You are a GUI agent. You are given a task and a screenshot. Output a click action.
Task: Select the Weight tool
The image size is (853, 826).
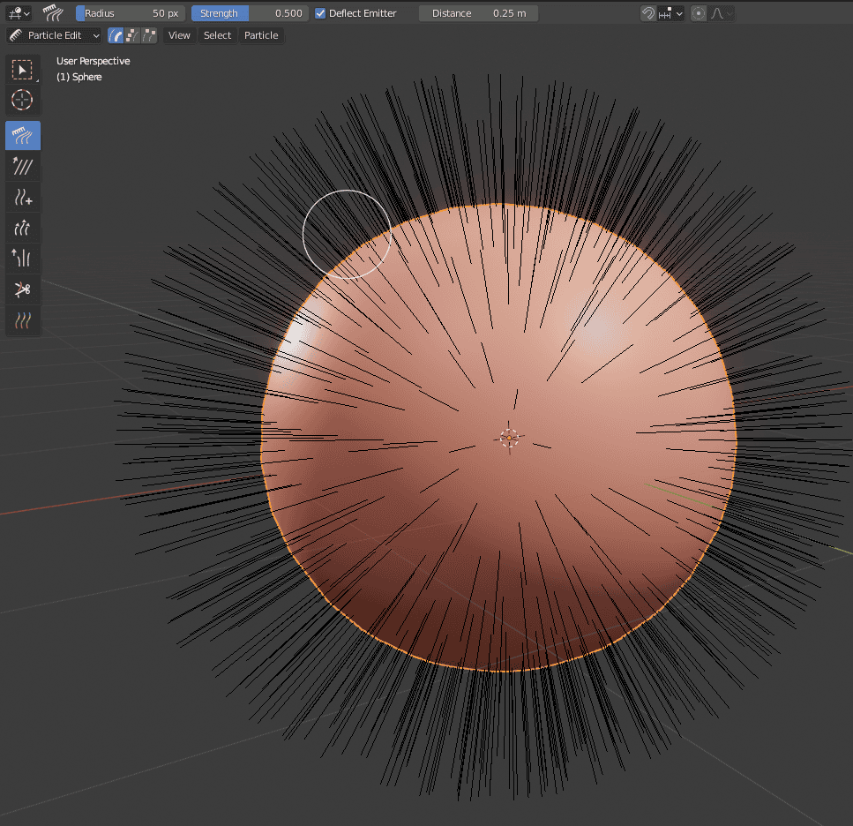(x=23, y=320)
